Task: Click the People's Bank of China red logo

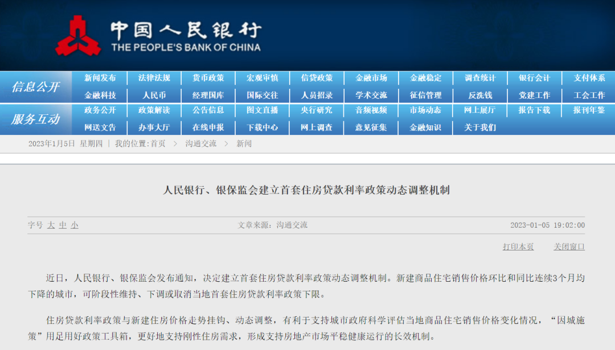Action: (x=77, y=36)
